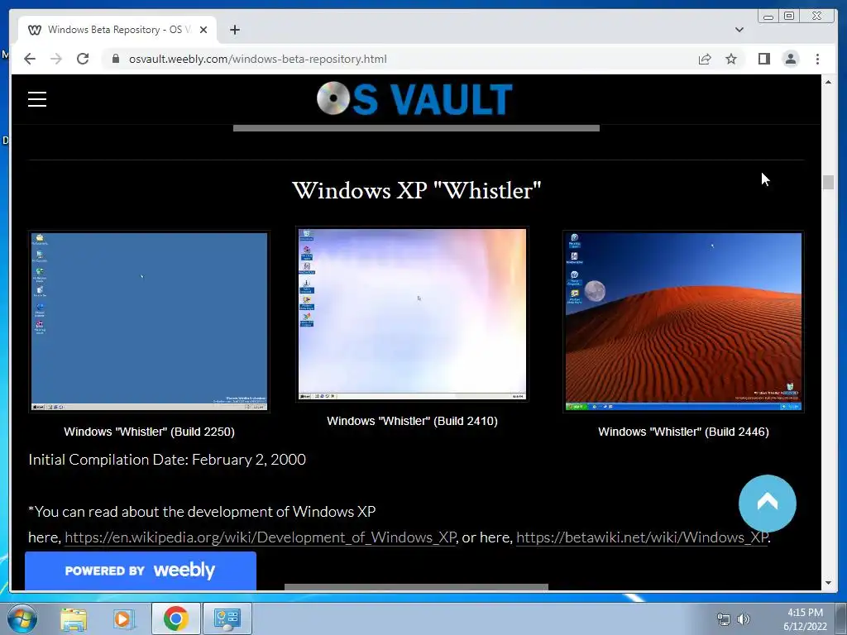Click the scrollbar down arrow

(828, 583)
